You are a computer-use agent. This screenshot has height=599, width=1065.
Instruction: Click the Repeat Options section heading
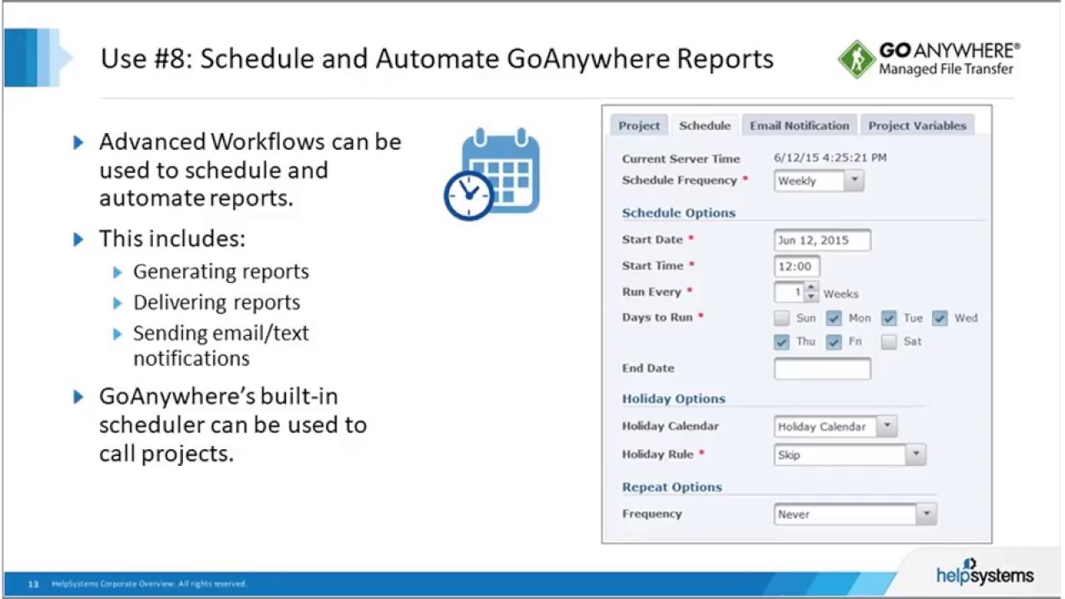point(672,488)
